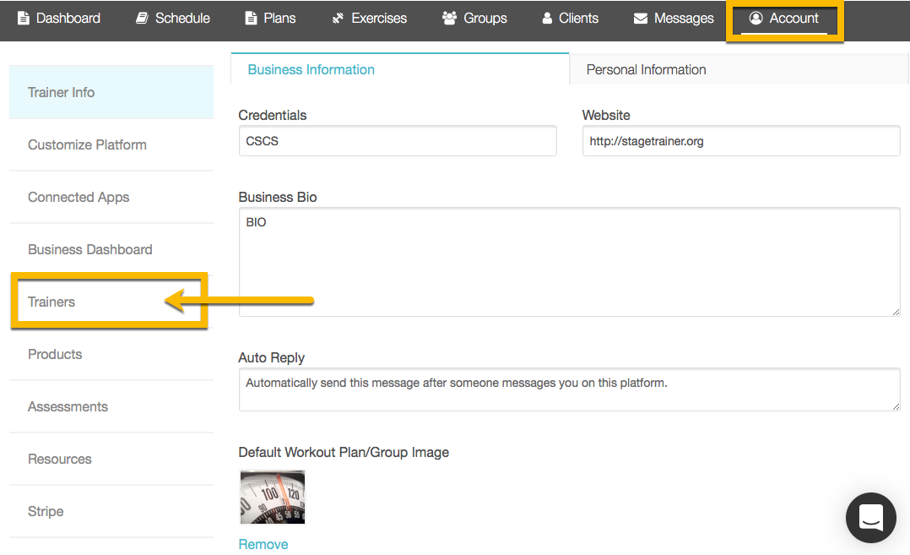Click the Account user circle icon

[756, 19]
